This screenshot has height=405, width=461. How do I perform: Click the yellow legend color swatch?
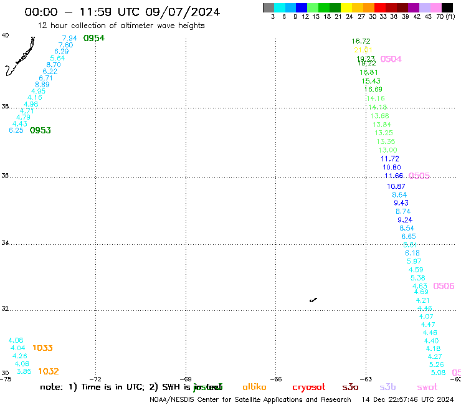tap(346, 7)
